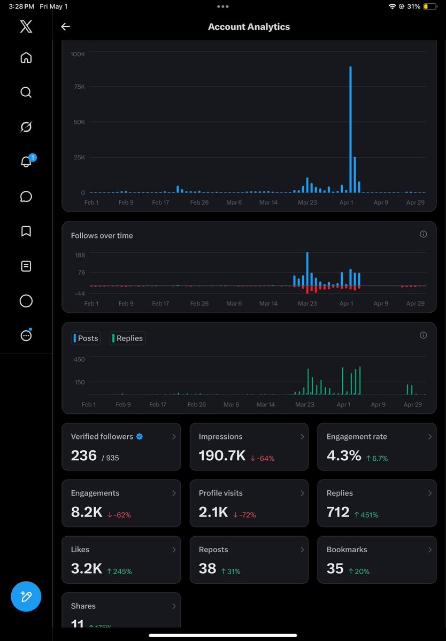Tap the Wi-Fi icon in status bar
This screenshot has height=641, width=446.
point(392,6)
